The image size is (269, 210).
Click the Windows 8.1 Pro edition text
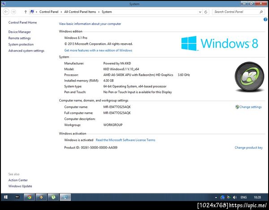point(76,38)
